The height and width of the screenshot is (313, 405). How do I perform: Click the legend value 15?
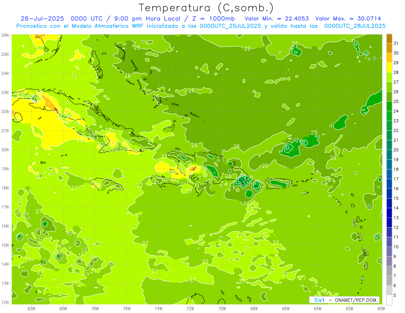[396, 198]
